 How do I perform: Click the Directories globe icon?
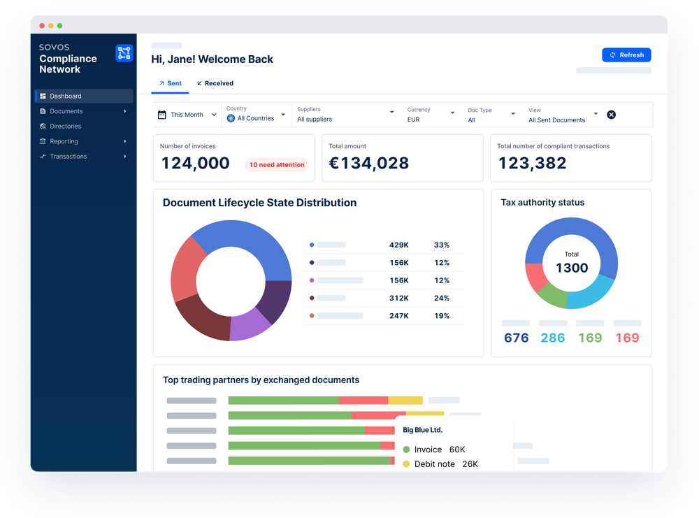tap(45, 127)
